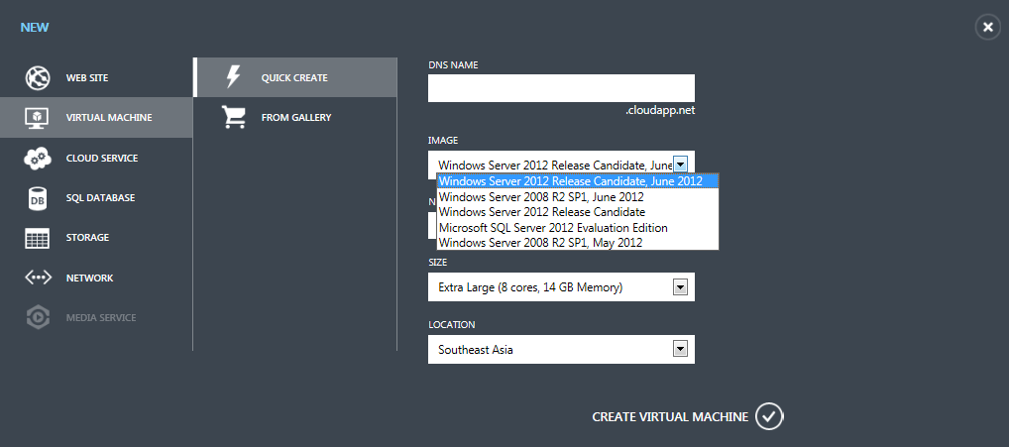Viewport: 1009px width, 447px height.
Task: Click the checkmark circle to create VM
Action: [769, 416]
